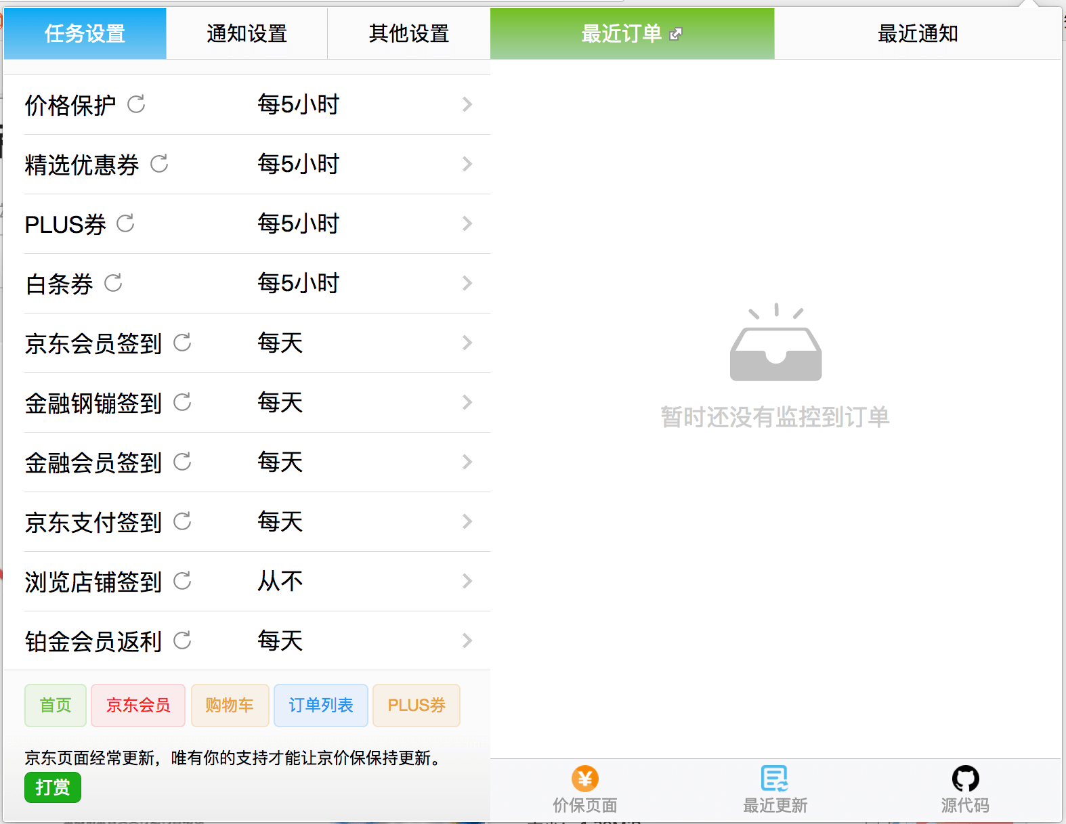Change 价格保护 frequency 每5小时

[299, 104]
